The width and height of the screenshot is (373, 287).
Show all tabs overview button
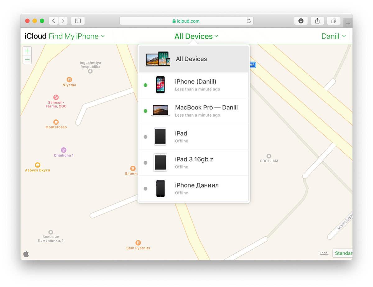[334, 21]
